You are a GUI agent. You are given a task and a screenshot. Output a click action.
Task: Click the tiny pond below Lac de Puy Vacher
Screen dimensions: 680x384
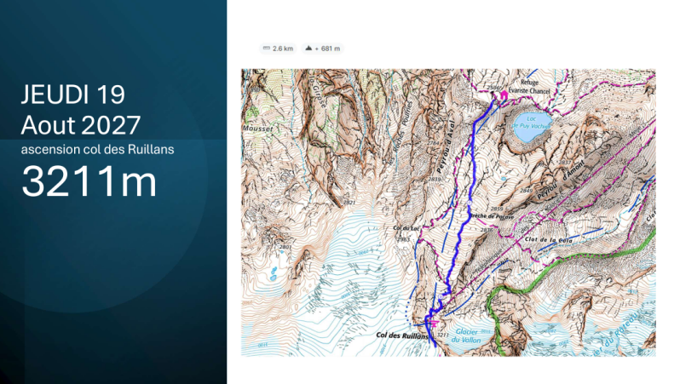click(x=503, y=178)
